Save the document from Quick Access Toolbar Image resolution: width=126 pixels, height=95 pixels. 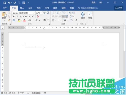click(x=5, y=3)
